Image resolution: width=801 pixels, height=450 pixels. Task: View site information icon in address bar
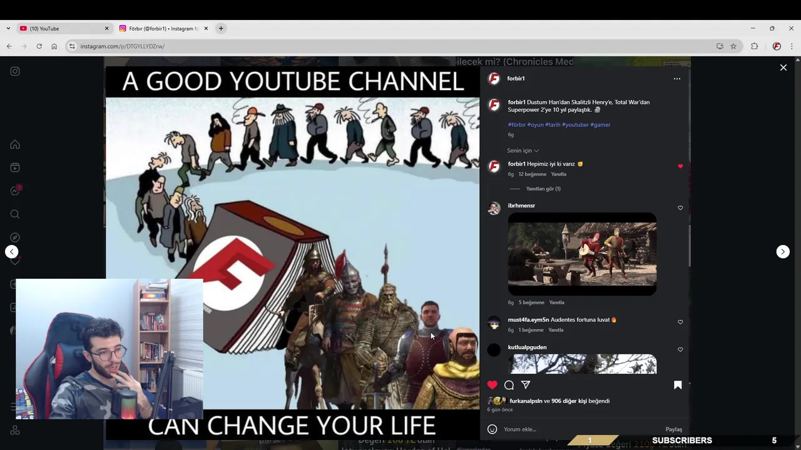click(72, 46)
